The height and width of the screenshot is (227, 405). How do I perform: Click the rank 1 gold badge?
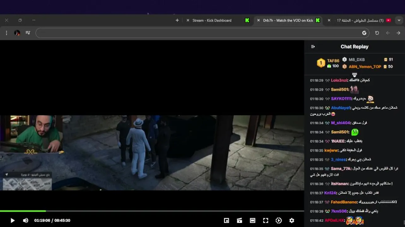tap(321, 63)
